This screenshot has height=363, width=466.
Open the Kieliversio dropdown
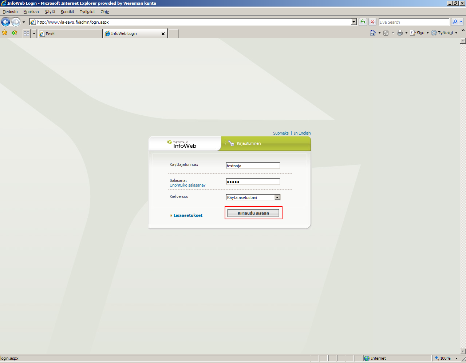[x=253, y=197]
